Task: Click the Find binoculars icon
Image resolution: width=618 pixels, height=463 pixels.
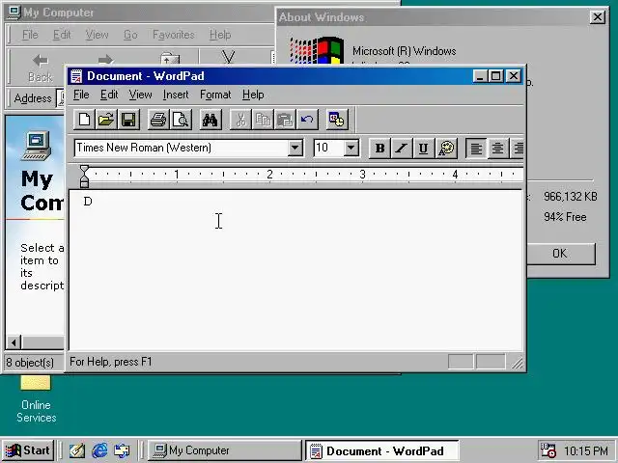Action: tap(211, 120)
